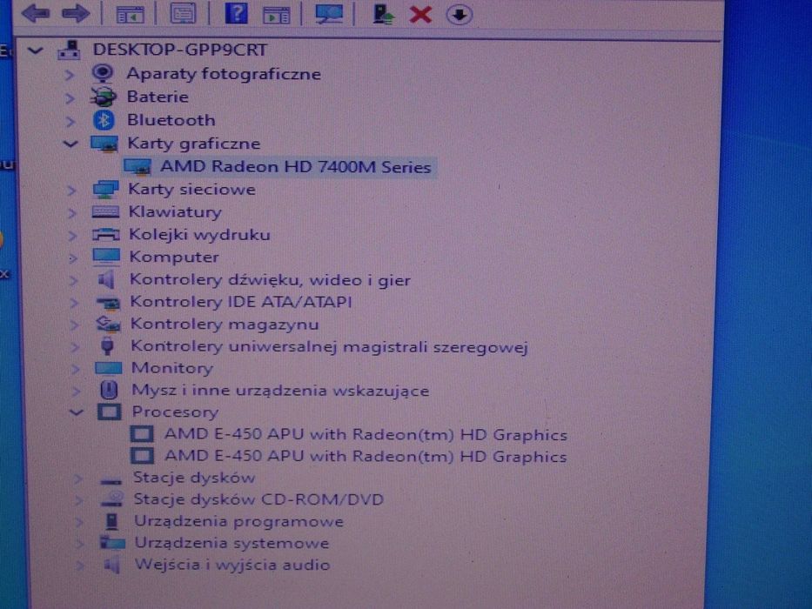Click the processor icon beside Procesory
This screenshot has width=812, height=609.
(110, 412)
